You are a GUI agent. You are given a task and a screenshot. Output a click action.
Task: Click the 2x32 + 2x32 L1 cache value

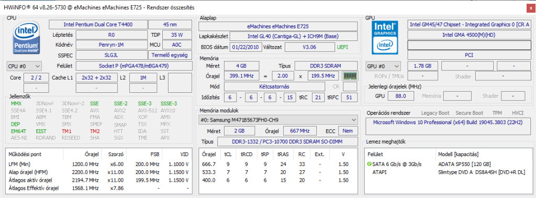tap(97, 78)
